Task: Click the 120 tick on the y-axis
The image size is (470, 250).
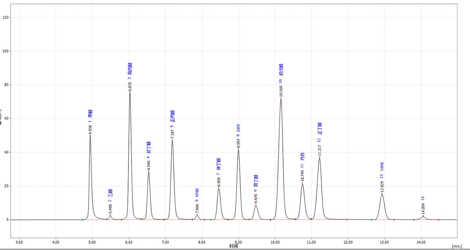Action: (6, 17)
